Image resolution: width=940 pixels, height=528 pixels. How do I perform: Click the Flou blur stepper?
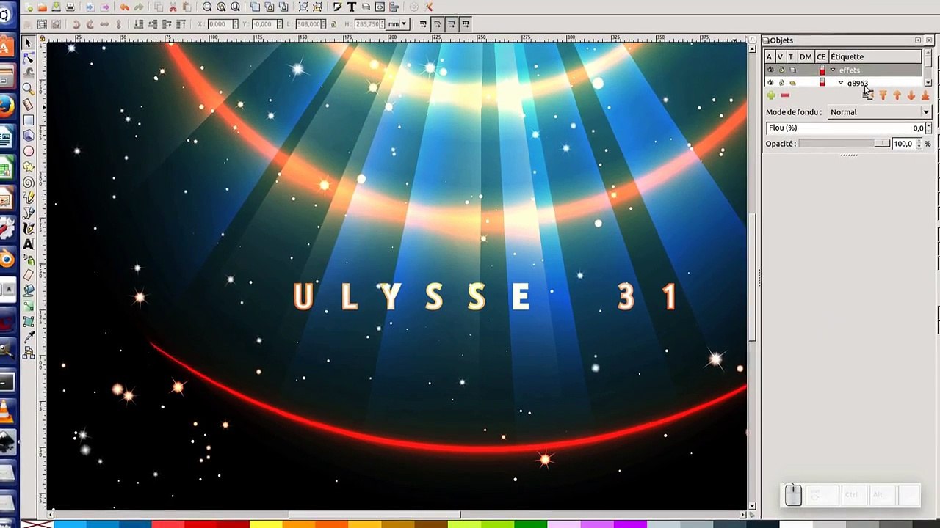928,128
